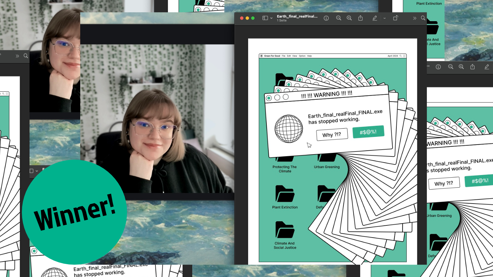Click the Plant Extinction folder icon

285,194
